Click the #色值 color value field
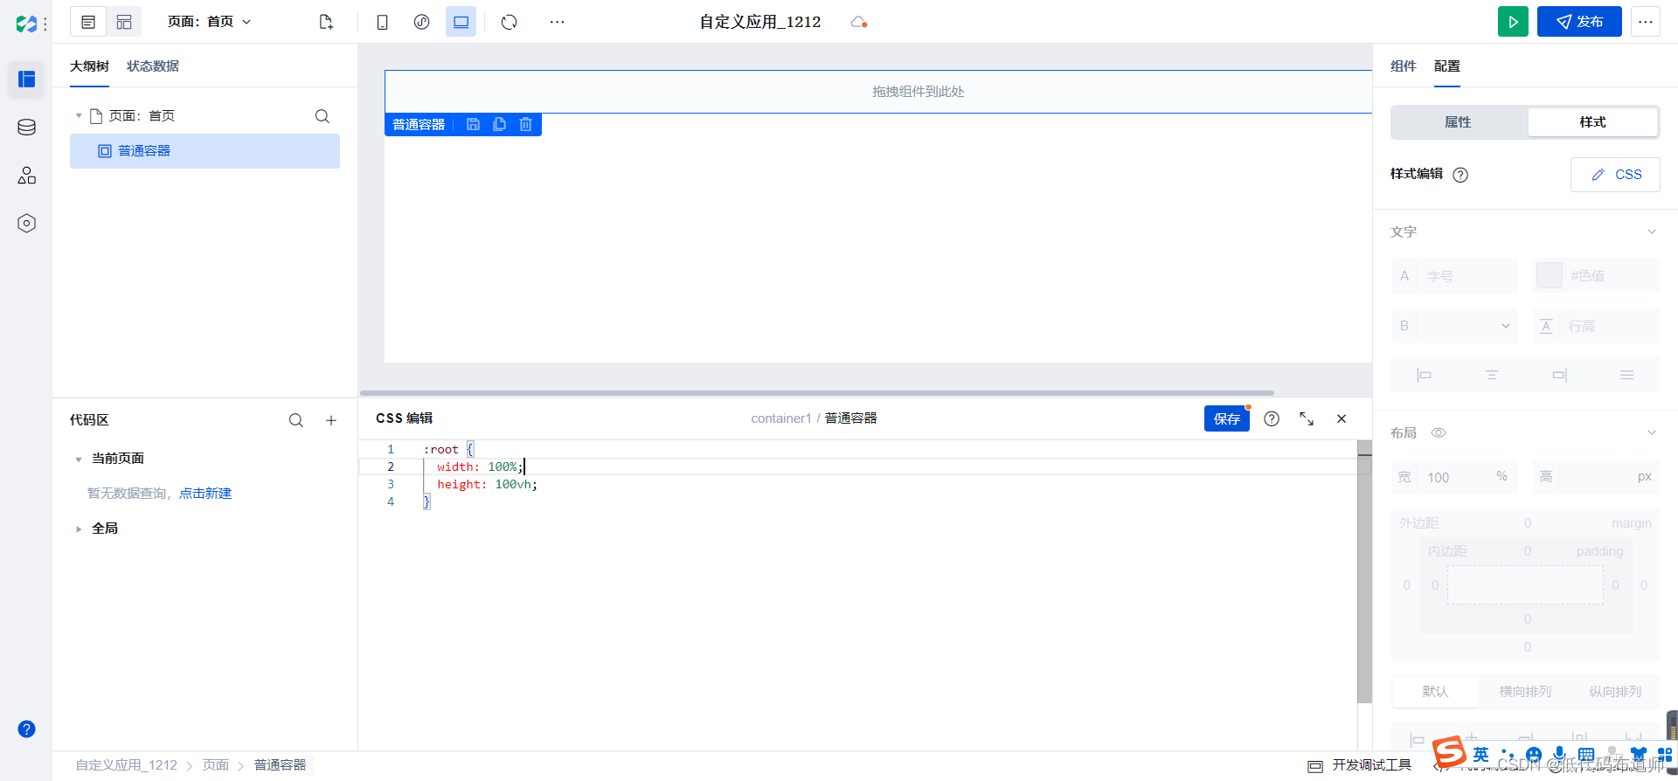Viewport: 1678px width, 781px height. tap(1612, 276)
